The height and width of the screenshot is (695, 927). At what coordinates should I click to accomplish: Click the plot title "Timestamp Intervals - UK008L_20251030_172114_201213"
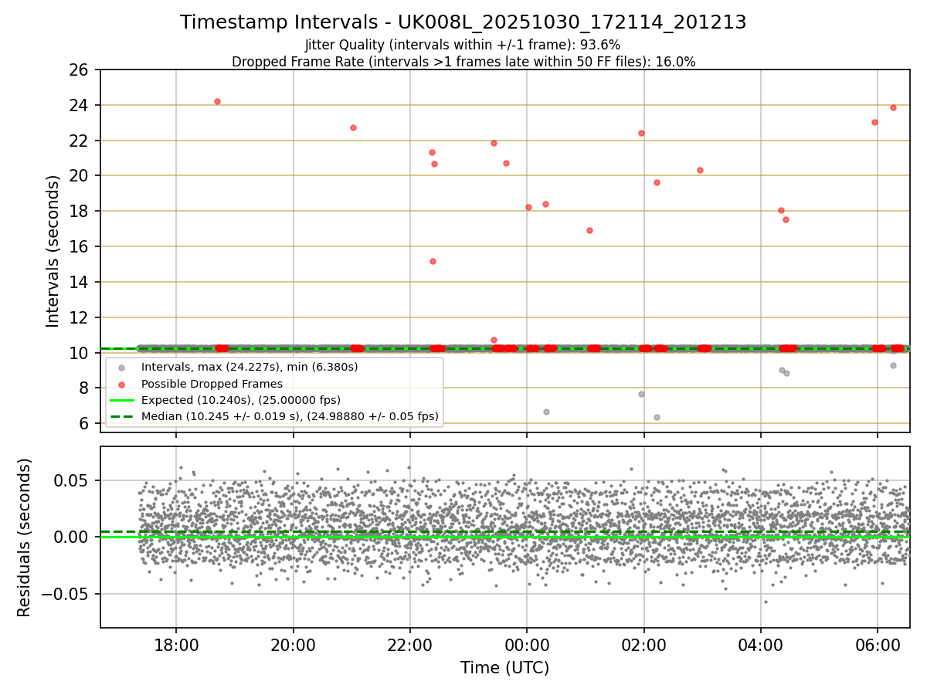(x=463, y=22)
